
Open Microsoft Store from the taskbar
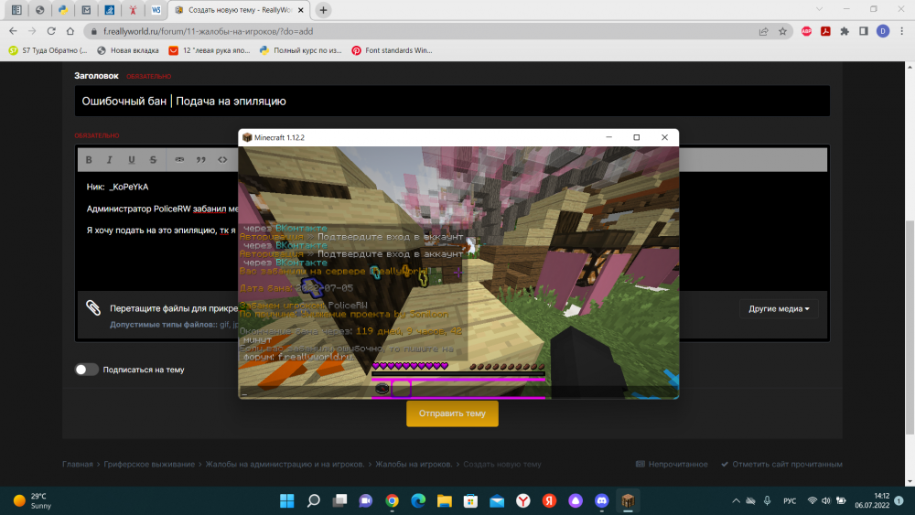[471, 500]
